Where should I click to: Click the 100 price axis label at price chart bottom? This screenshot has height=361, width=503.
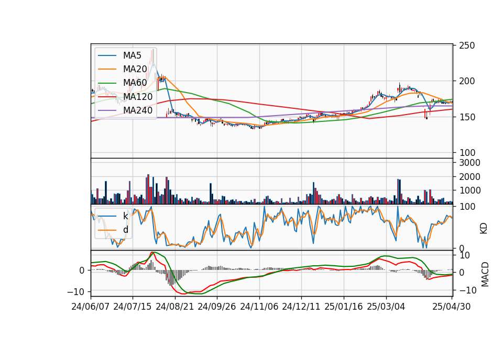[467, 153]
